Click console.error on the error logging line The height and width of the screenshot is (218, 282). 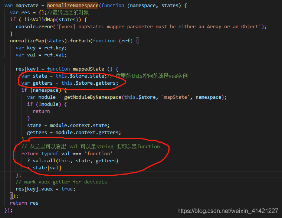[x=34, y=26]
